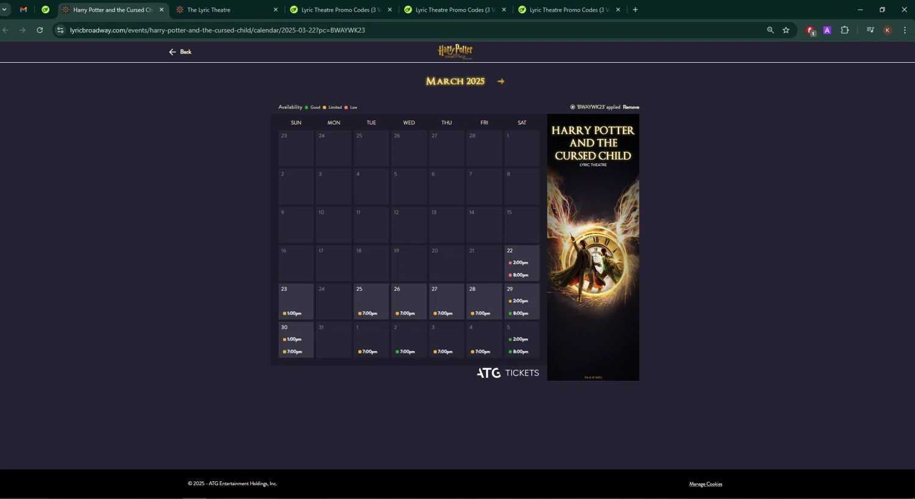This screenshot has height=499, width=915.
Task: Click the March 24 calendar cell
Action: point(334,301)
